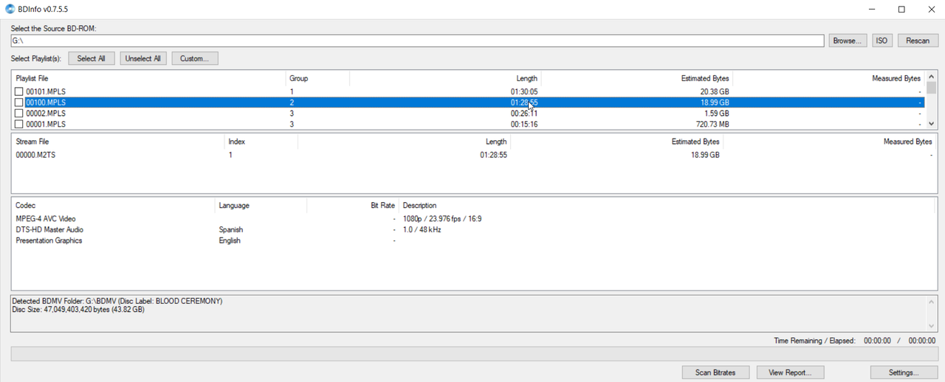The height and width of the screenshot is (382, 945).
Task: Click disc info box scroll up arrow
Action: coord(931,302)
